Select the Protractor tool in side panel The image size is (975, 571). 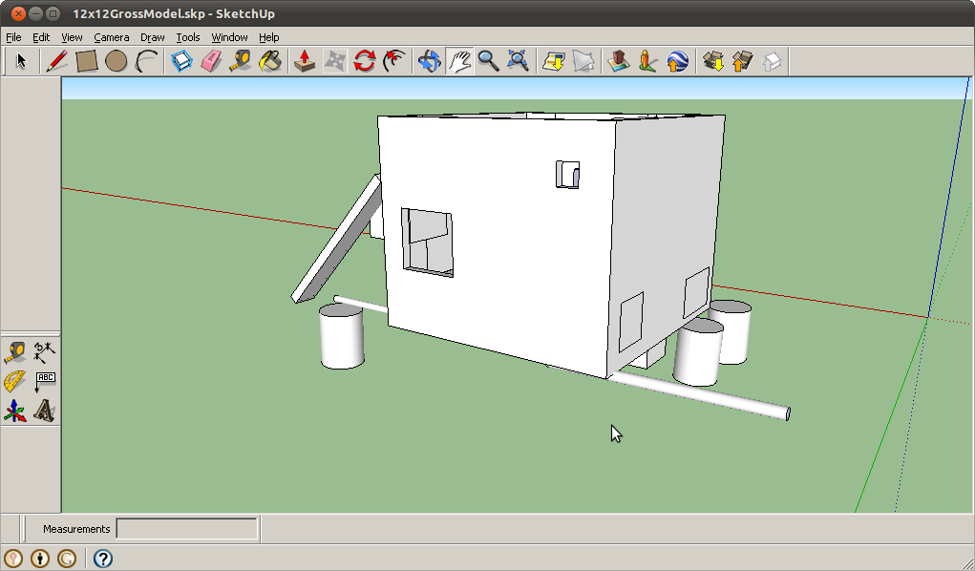point(15,382)
